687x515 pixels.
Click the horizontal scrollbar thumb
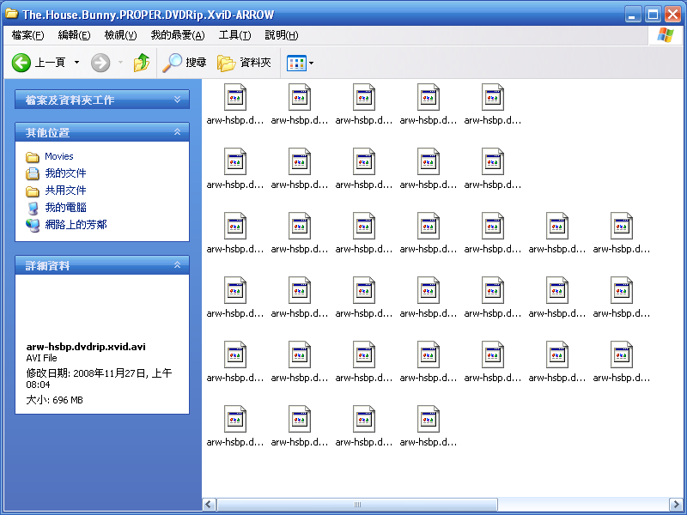tap(356, 504)
